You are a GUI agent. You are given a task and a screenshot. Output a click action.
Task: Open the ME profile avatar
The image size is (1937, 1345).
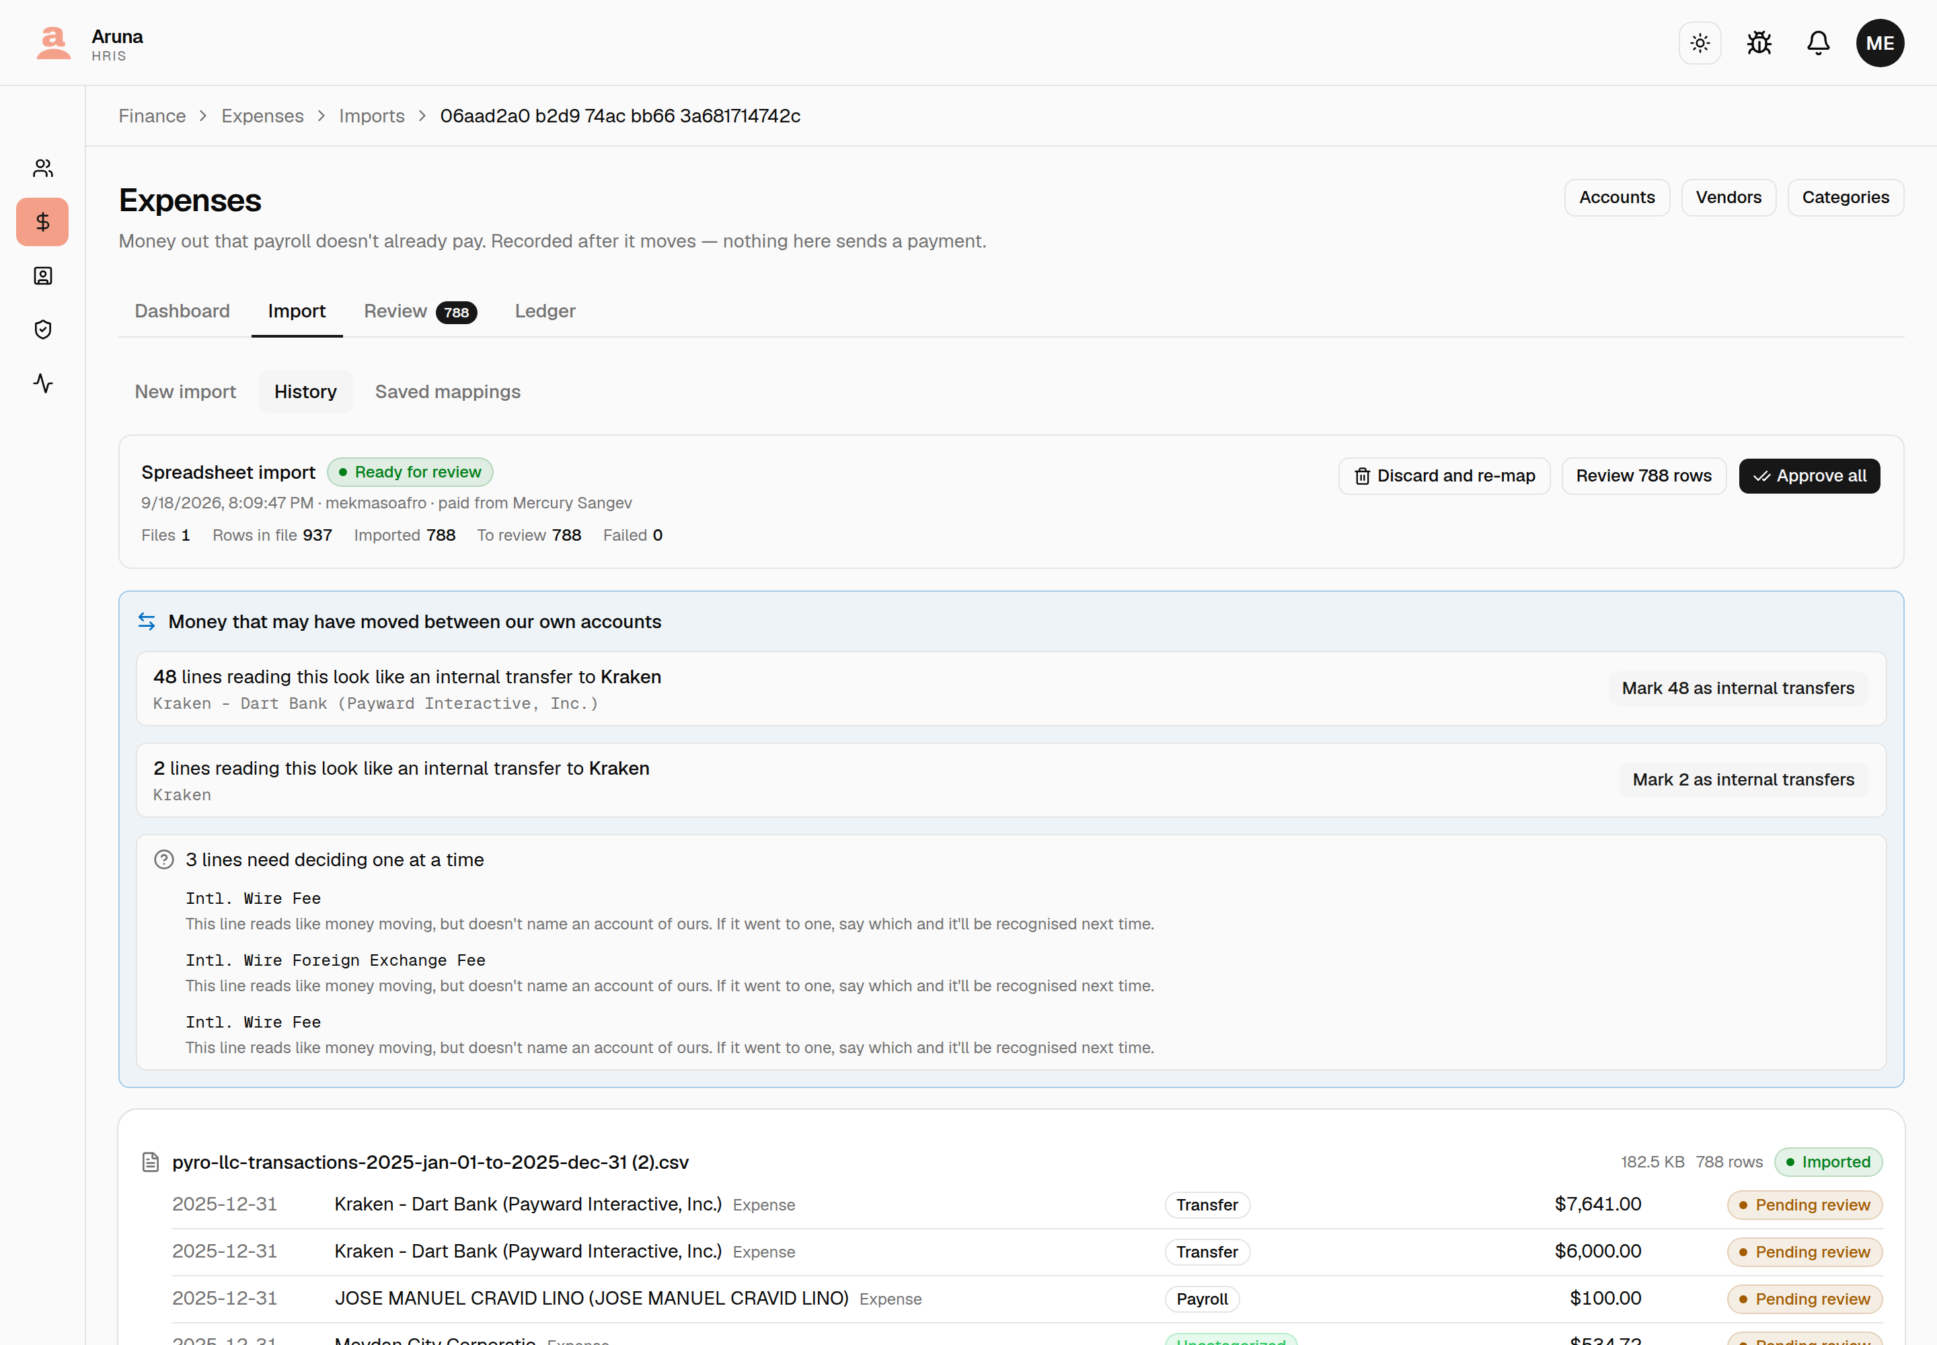coord(1880,43)
